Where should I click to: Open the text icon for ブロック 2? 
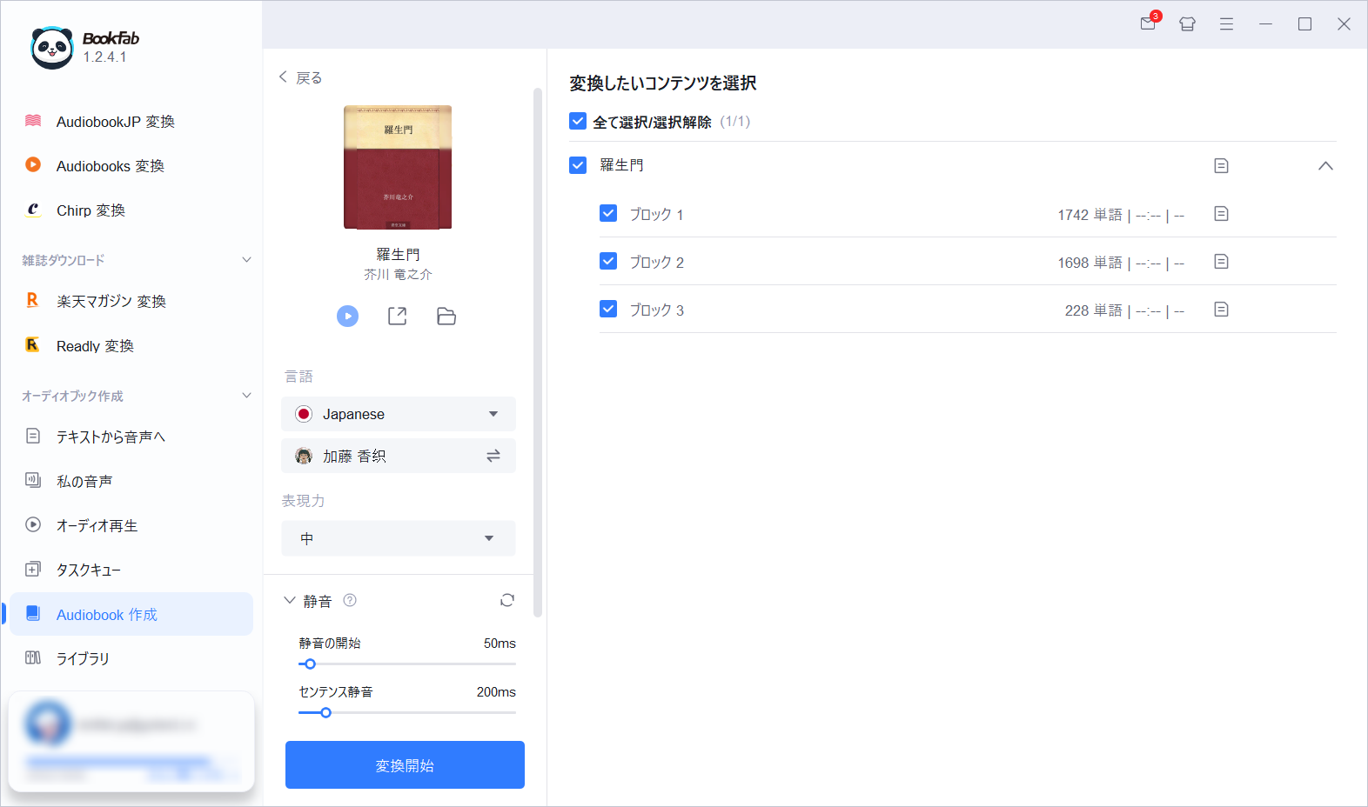click(1221, 261)
